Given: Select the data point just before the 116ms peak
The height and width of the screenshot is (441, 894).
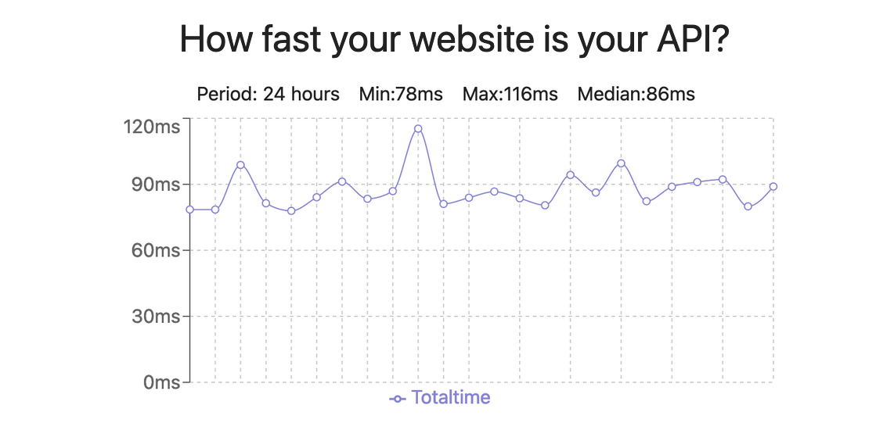Looking at the screenshot, I should pos(393,191).
